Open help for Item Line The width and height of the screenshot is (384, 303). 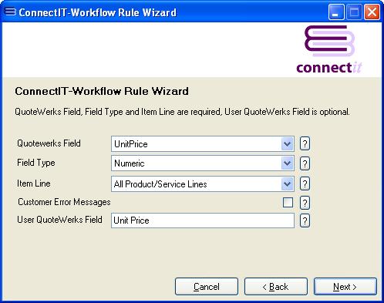[305, 183]
